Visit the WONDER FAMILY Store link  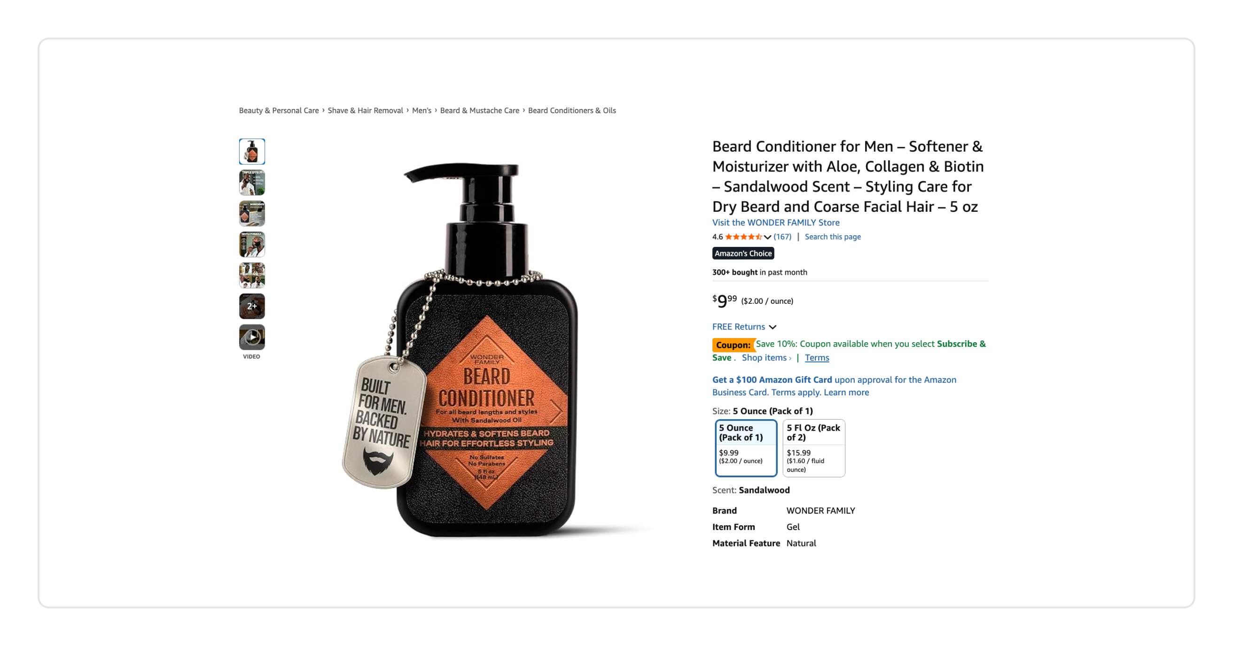[775, 223]
